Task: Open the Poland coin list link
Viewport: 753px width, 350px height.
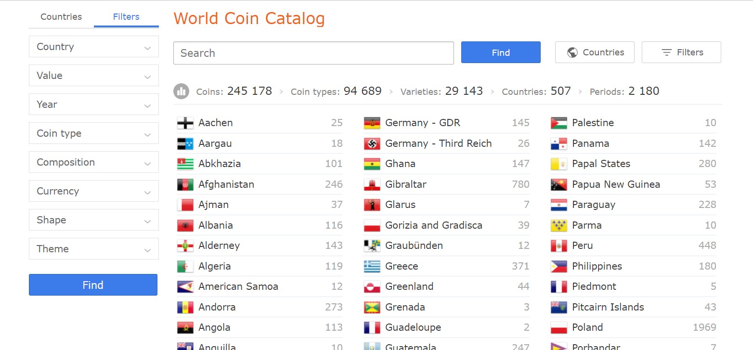Action: [587, 327]
